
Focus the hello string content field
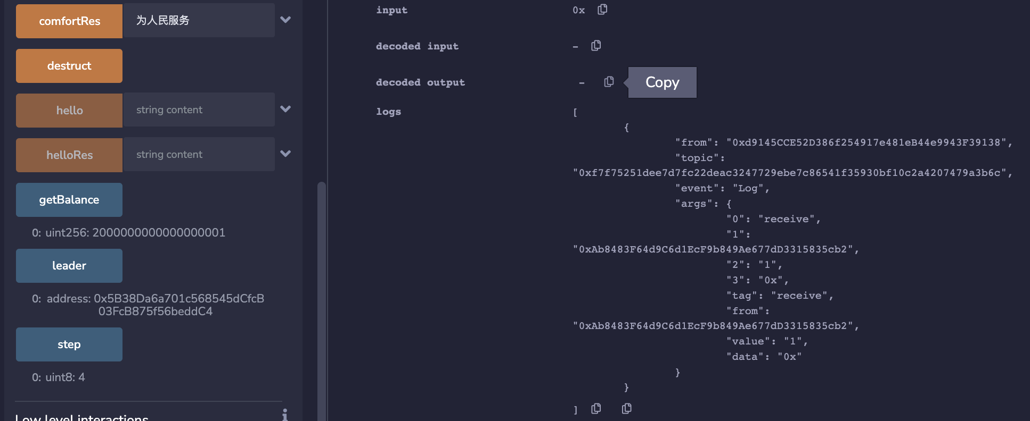click(199, 110)
